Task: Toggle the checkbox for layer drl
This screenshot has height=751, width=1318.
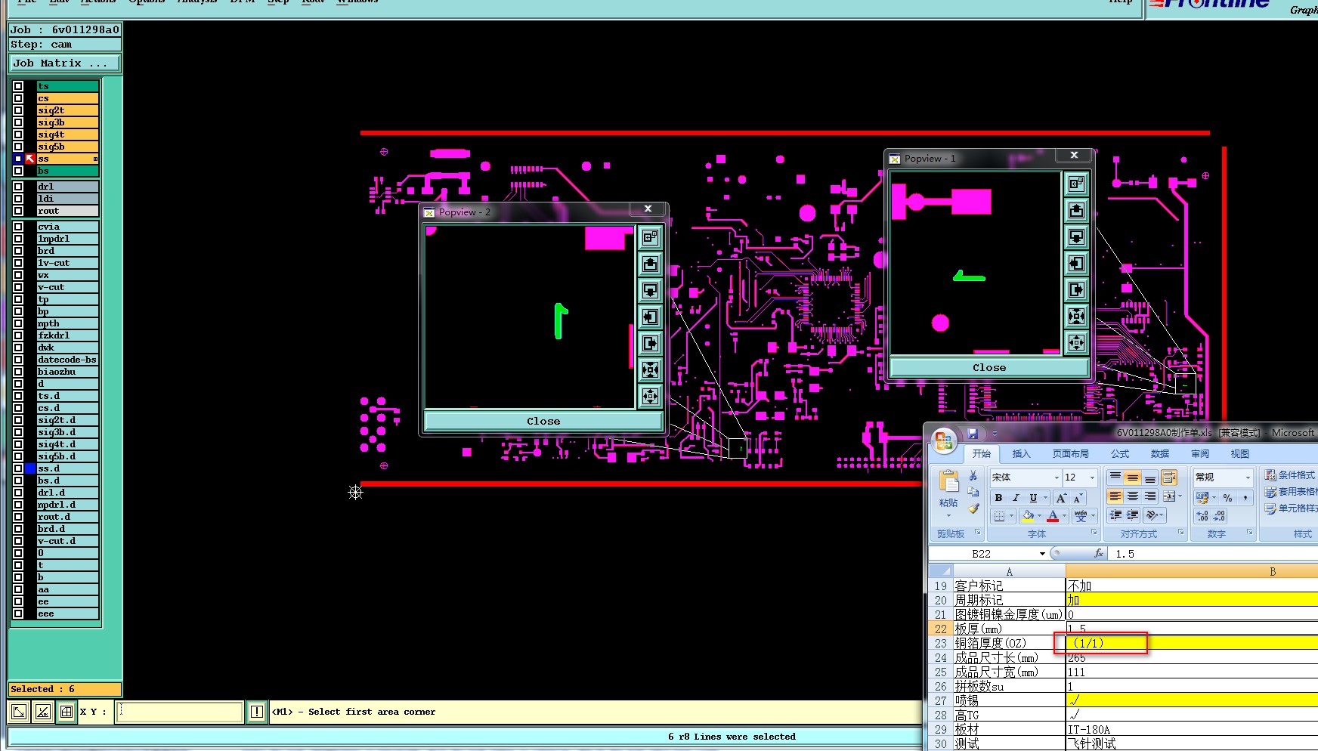Action: (x=18, y=187)
